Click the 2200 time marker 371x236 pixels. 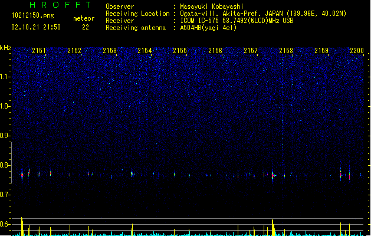tap(357, 51)
